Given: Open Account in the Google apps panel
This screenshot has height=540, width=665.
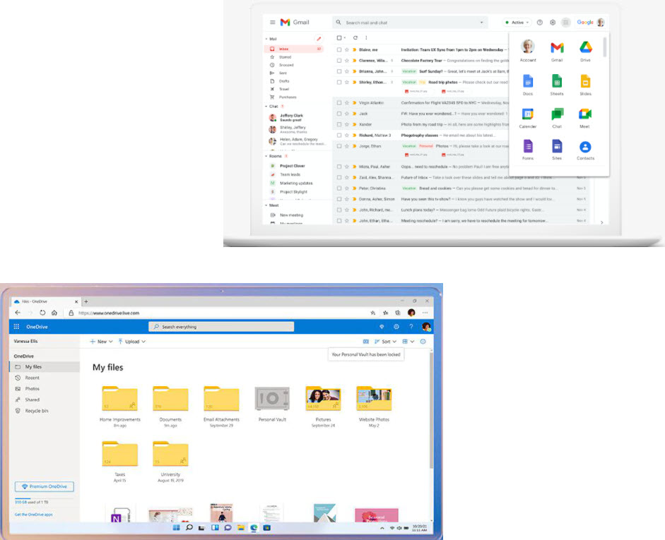Looking at the screenshot, I should point(528,50).
